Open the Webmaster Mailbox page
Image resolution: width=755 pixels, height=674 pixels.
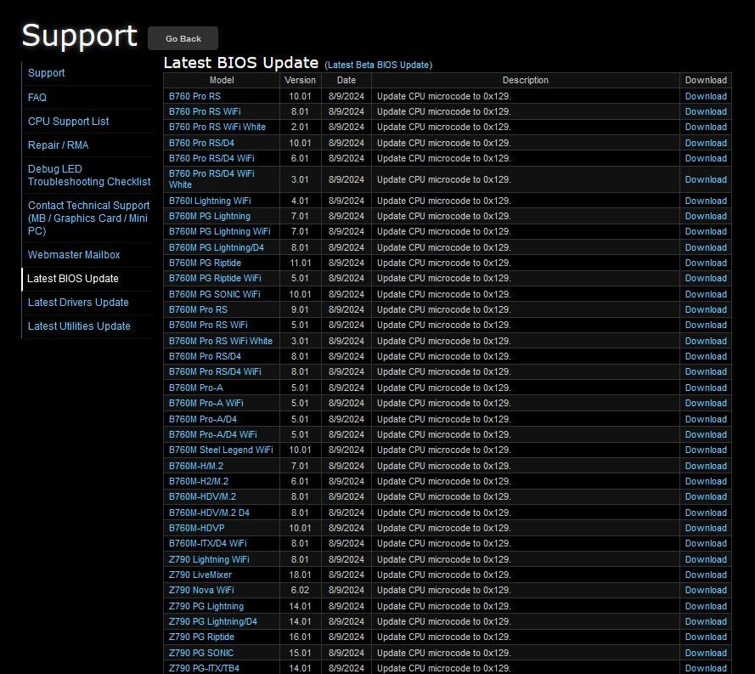74,255
